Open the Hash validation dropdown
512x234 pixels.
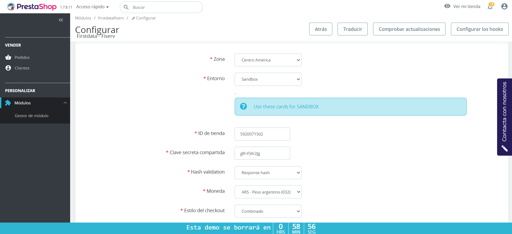coord(268,173)
